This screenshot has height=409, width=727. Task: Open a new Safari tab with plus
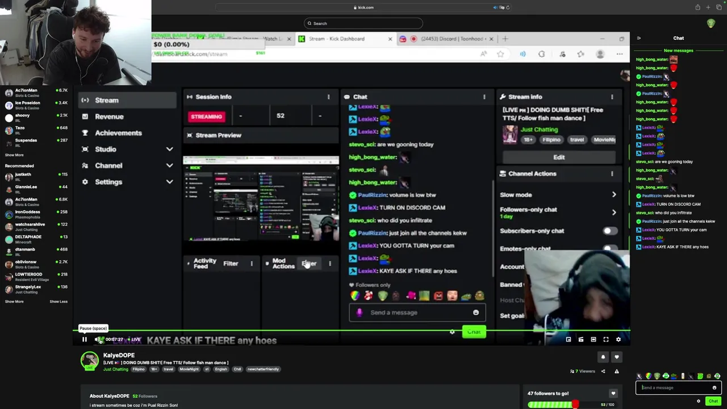click(x=708, y=7)
